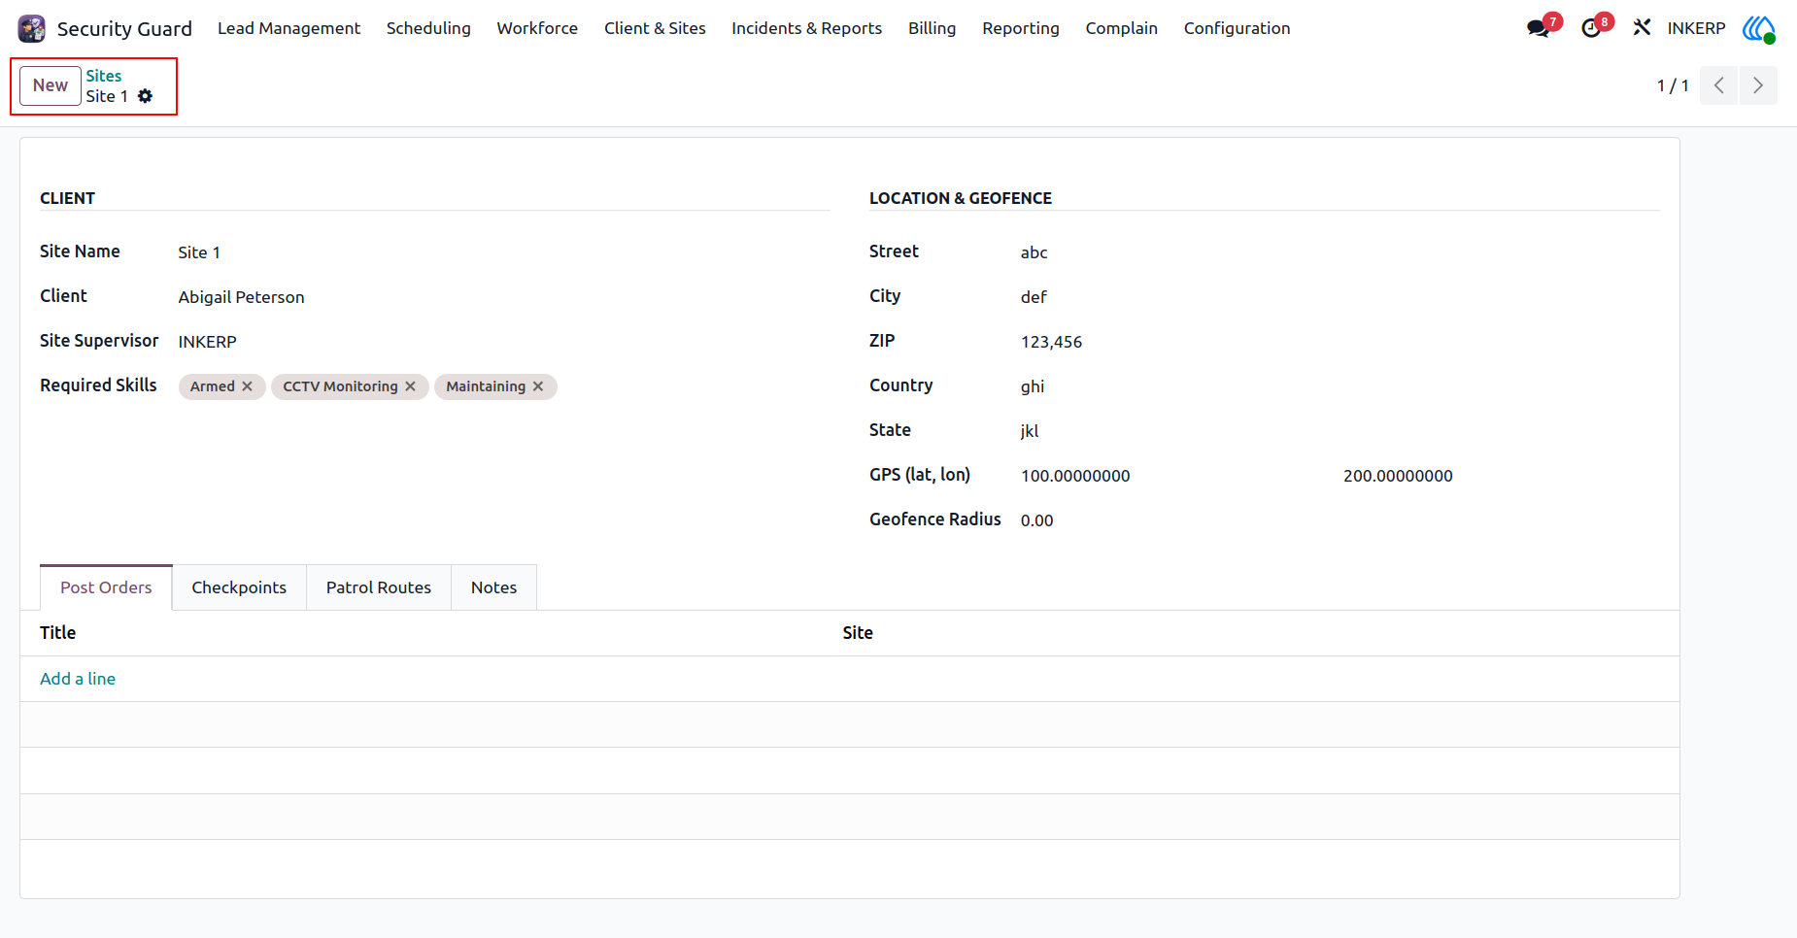The height and width of the screenshot is (938, 1797).
Task: Open the Security Guard app icon
Action: point(32,28)
